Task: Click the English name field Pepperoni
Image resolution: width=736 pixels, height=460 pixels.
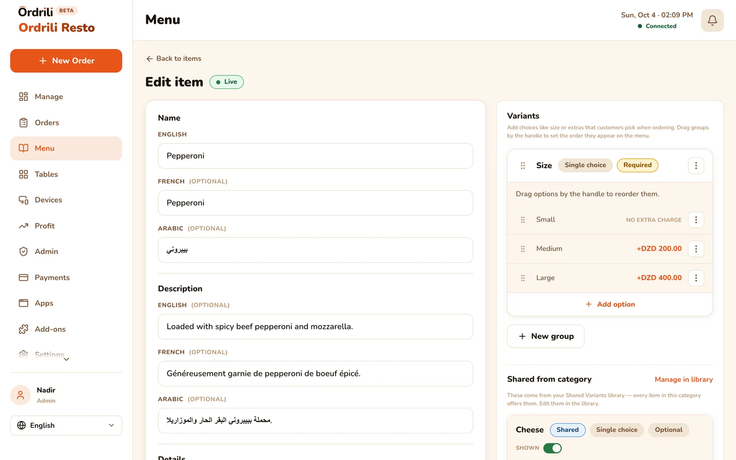Action: (x=316, y=156)
